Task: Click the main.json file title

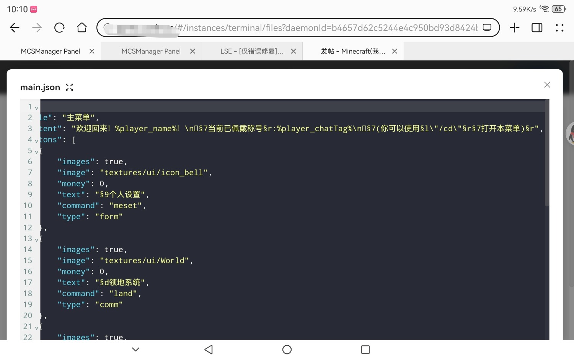Action: tap(40, 87)
